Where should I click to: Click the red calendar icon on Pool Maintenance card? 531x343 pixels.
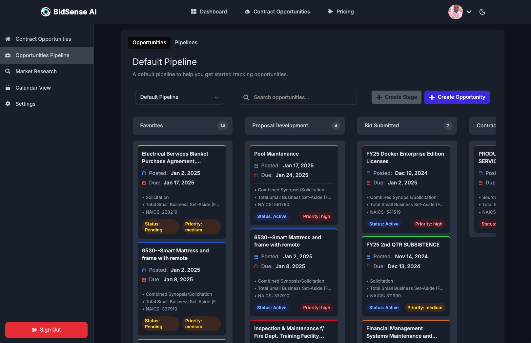(x=256, y=175)
